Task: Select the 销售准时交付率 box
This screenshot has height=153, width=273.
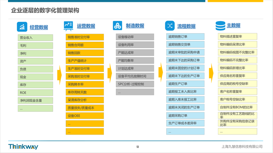Action: 85,37
